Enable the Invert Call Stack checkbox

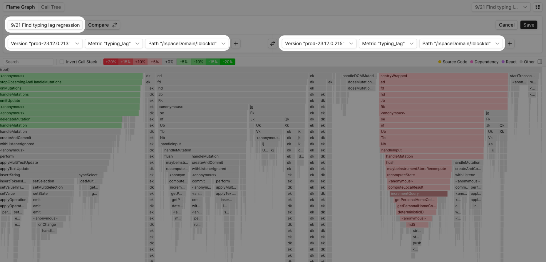click(62, 62)
